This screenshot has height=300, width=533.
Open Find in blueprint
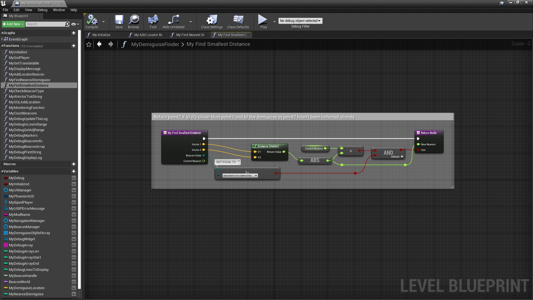pos(153,22)
